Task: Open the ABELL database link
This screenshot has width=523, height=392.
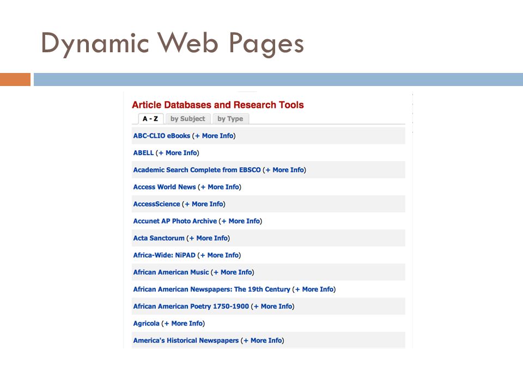Action: pos(143,152)
